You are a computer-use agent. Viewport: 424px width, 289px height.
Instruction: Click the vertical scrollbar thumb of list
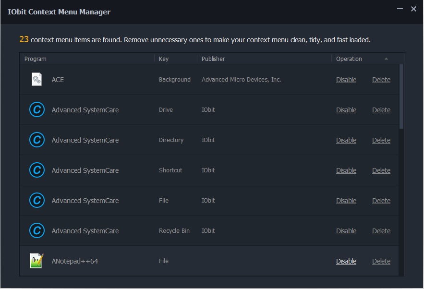click(401, 96)
